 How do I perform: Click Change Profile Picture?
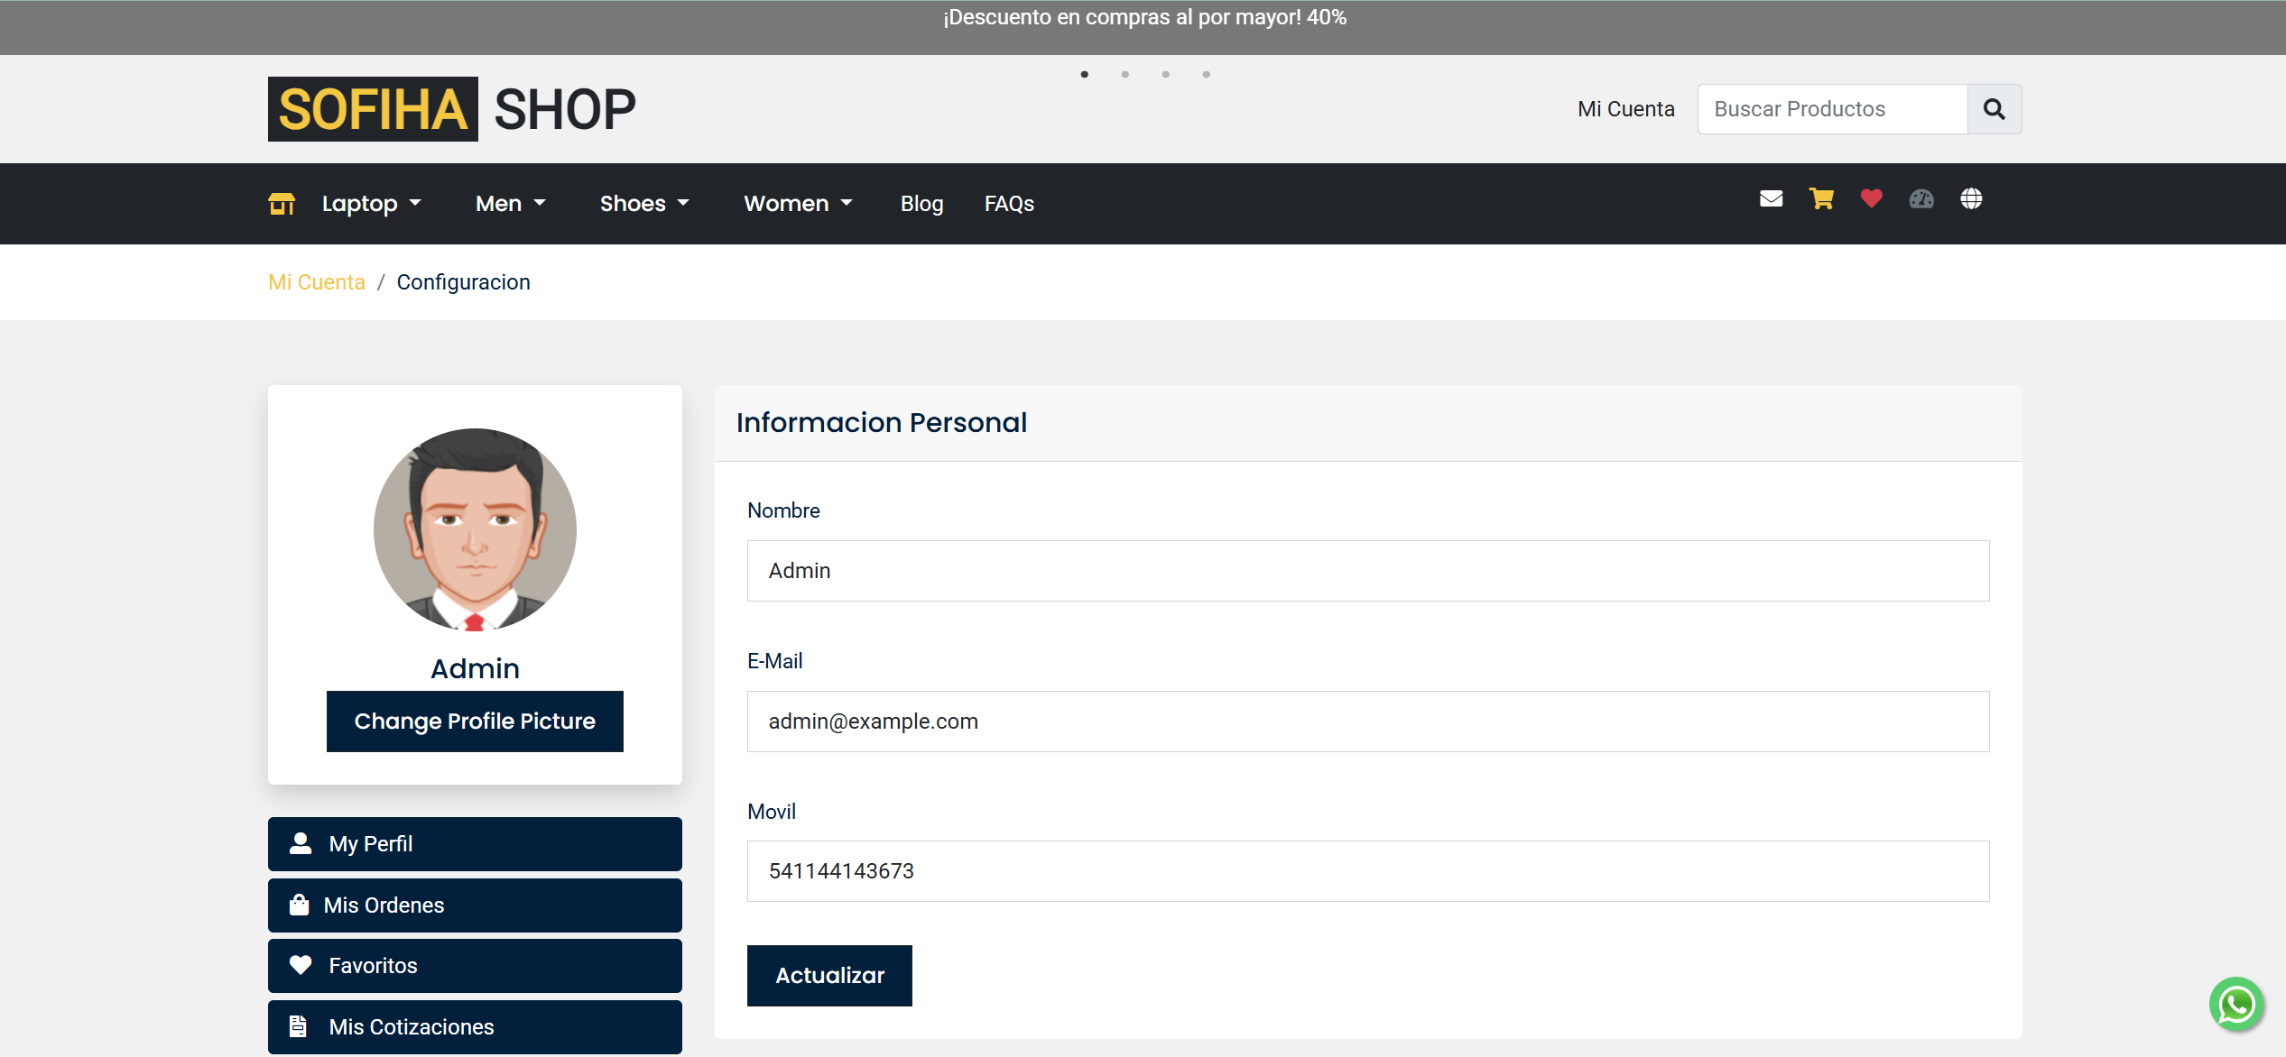tap(475, 722)
